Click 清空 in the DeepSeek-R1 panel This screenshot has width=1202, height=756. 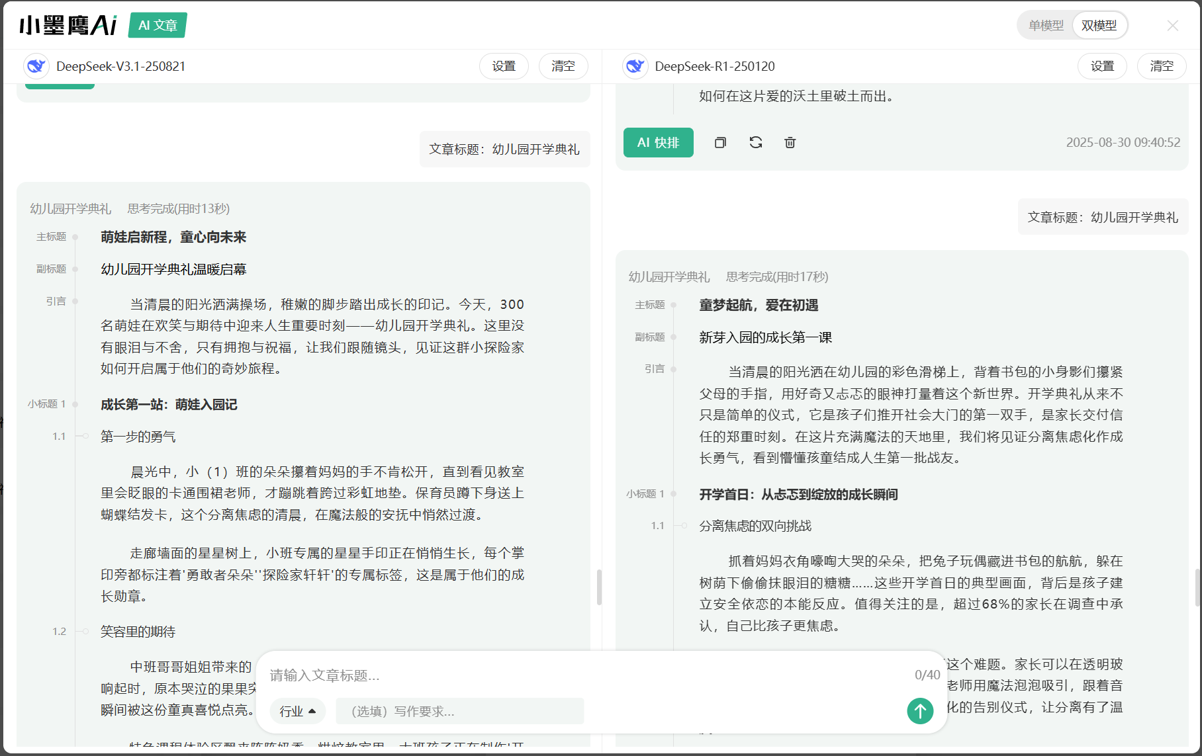coord(1161,66)
